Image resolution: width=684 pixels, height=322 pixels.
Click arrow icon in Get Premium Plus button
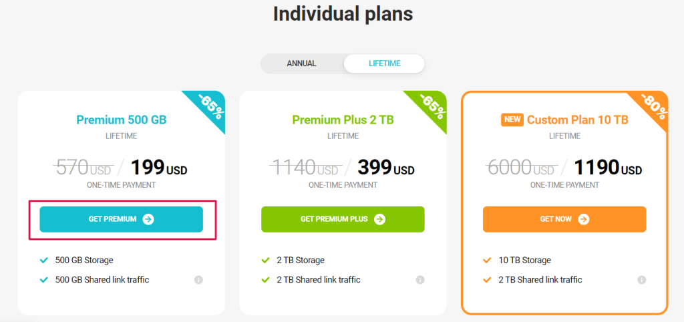pyautogui.click(x=379, y=219)
